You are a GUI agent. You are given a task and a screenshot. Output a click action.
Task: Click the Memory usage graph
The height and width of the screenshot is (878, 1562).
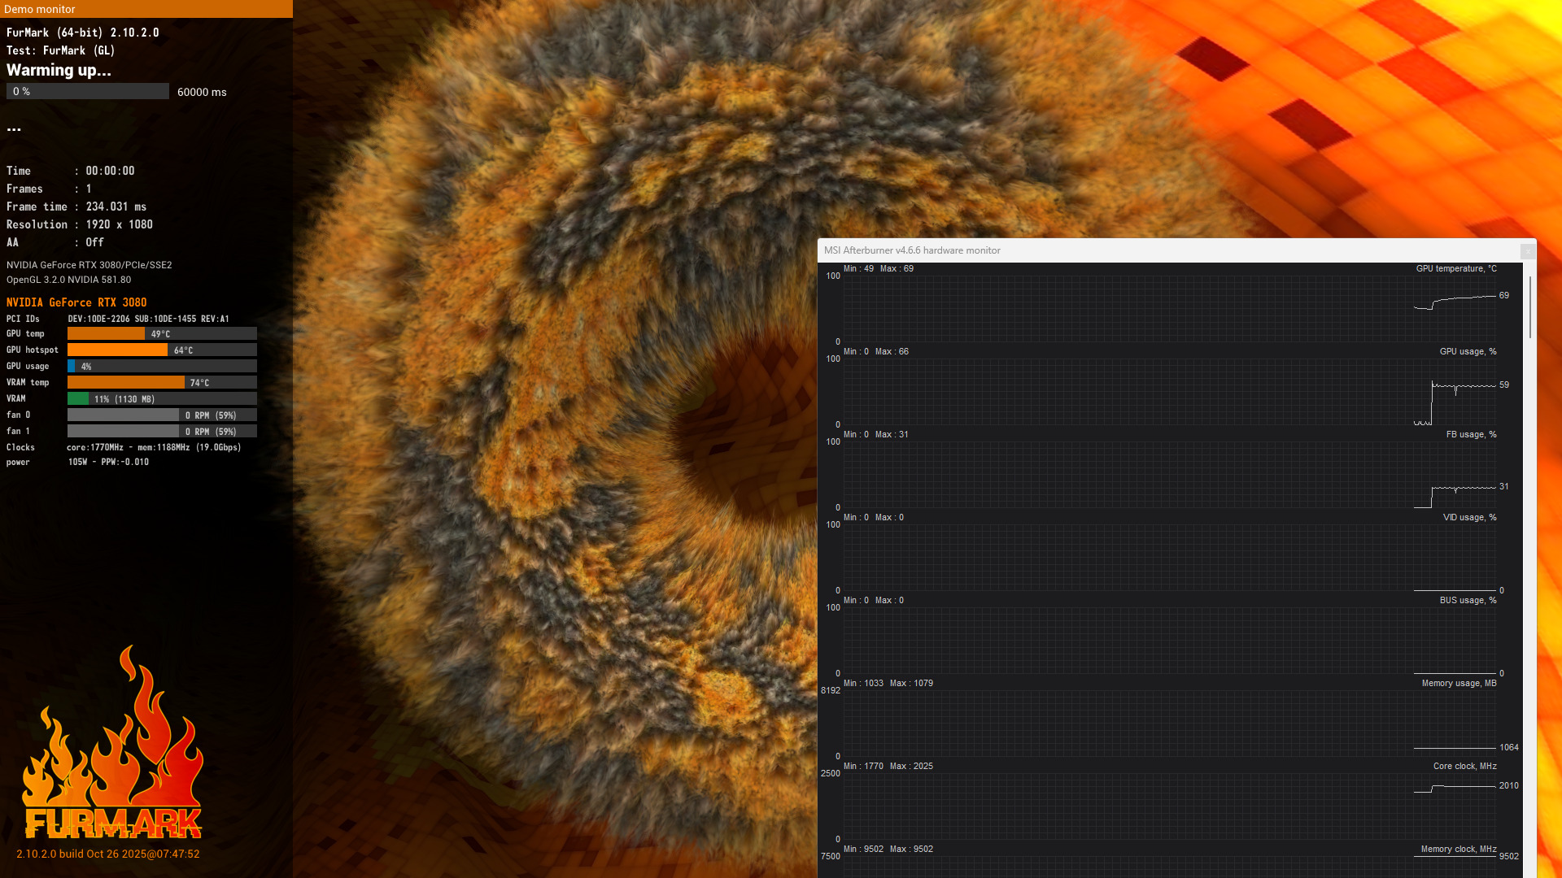1169,724
